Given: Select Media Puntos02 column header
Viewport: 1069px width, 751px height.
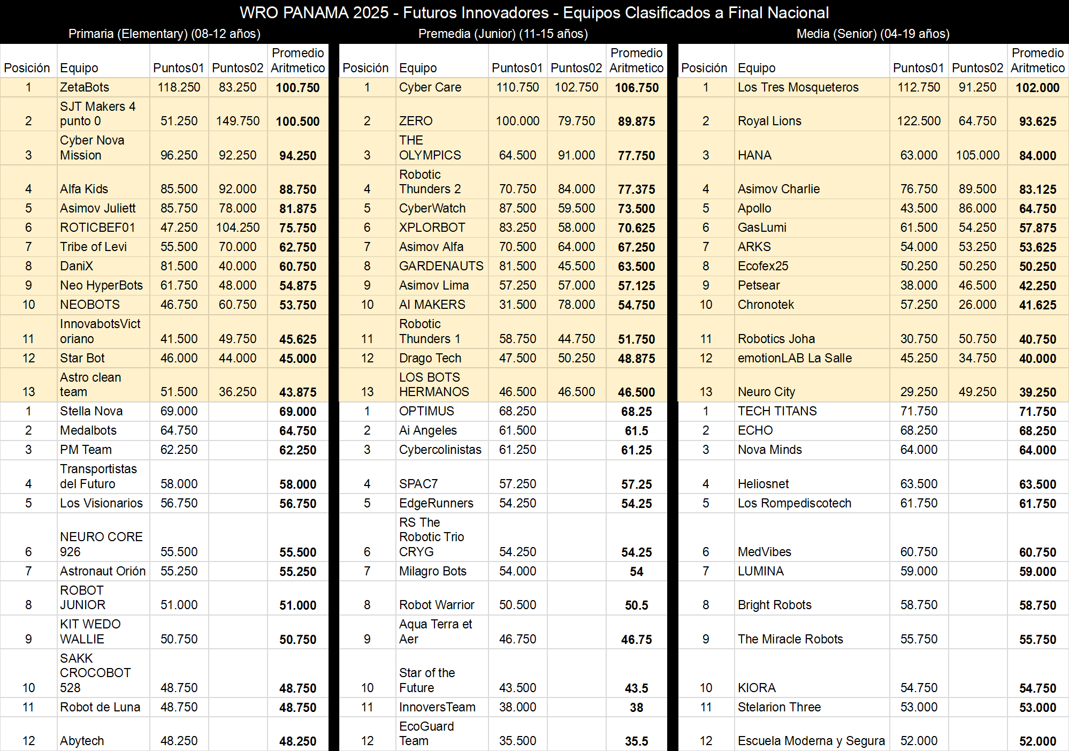Looking at the screenshot, I should click(x=977, y=68).
